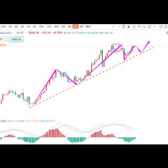Select the gray arrow line tool
168x168 pixels.
119,27
